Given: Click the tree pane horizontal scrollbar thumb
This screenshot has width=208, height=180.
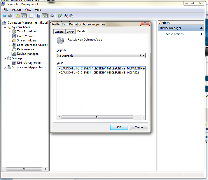Looking at the screenshot, I should (x=24, y=169).
